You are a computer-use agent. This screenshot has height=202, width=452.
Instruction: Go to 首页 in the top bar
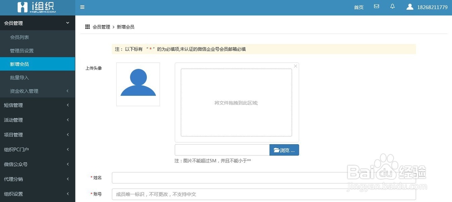click(x=359, y=8)
